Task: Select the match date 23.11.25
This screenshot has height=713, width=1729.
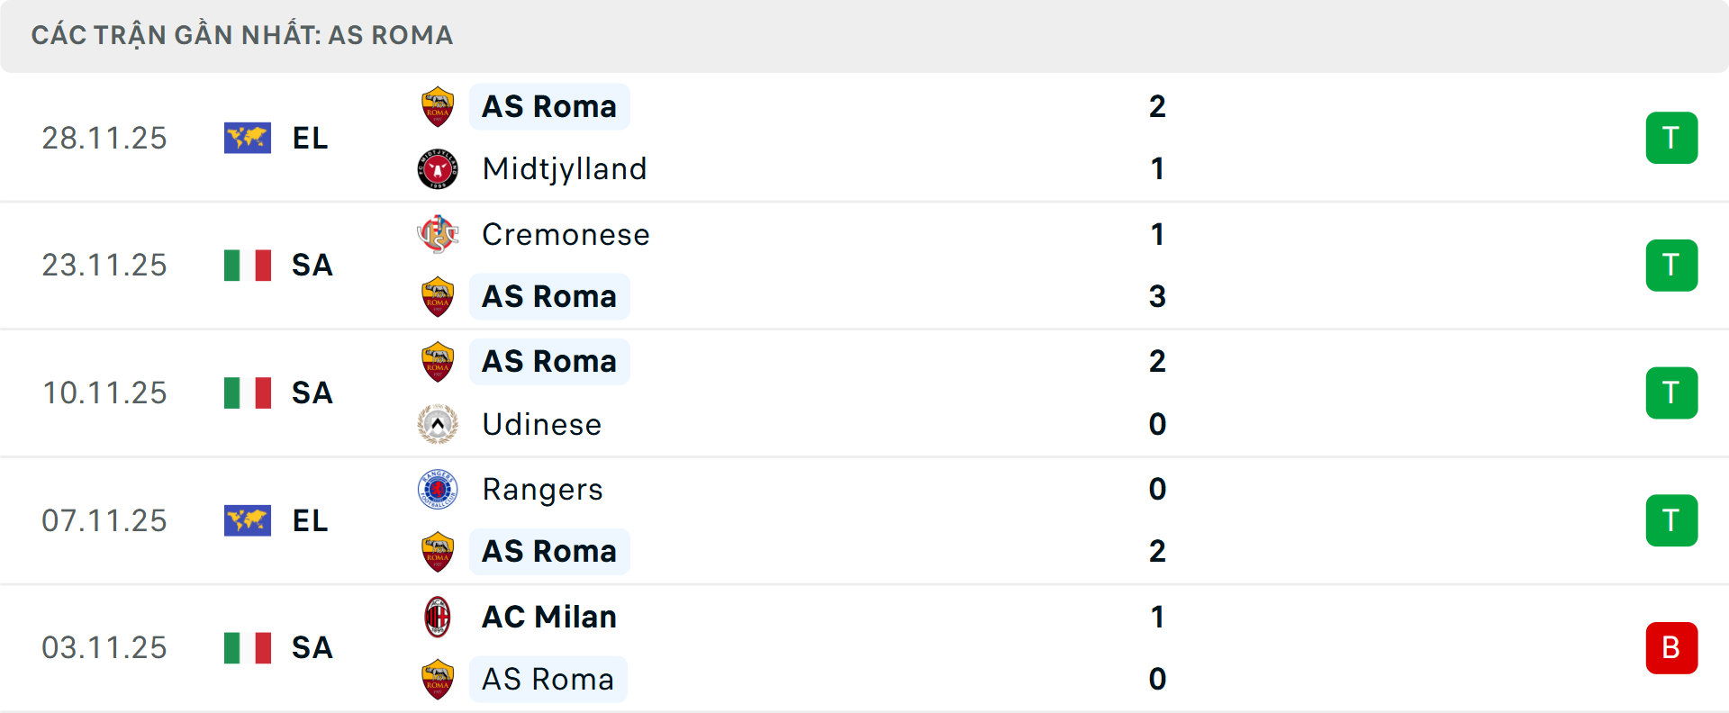Action: pyautogui.click(x=104, y=265)
